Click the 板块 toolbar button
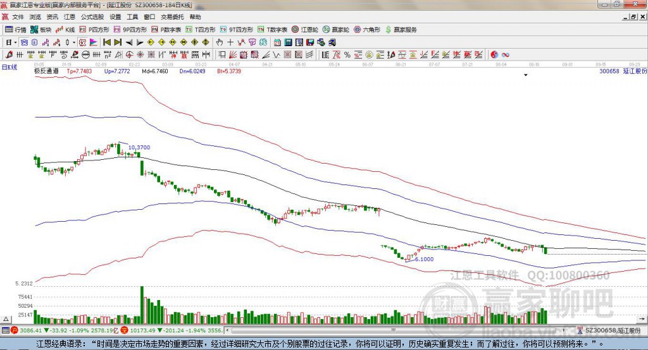This screenshot has width=648, height=350. point(41,30)
